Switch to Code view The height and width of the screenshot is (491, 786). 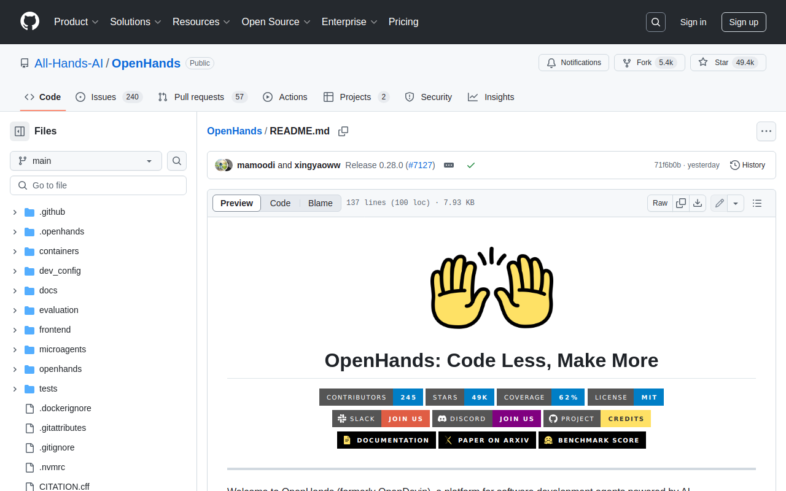(x=280, y=203)
